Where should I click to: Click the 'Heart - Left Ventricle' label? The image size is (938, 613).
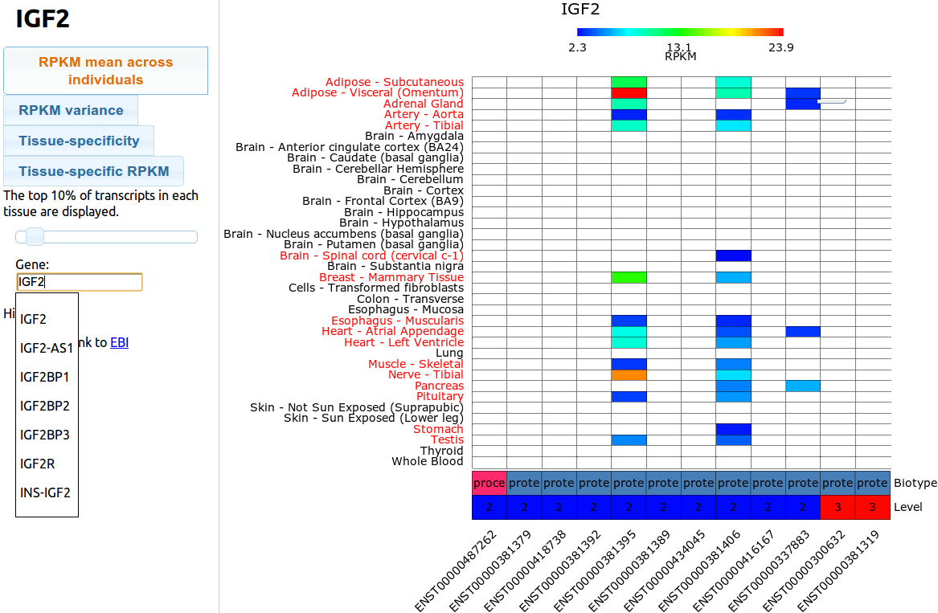pyautogui.click(x=403, y=342)
